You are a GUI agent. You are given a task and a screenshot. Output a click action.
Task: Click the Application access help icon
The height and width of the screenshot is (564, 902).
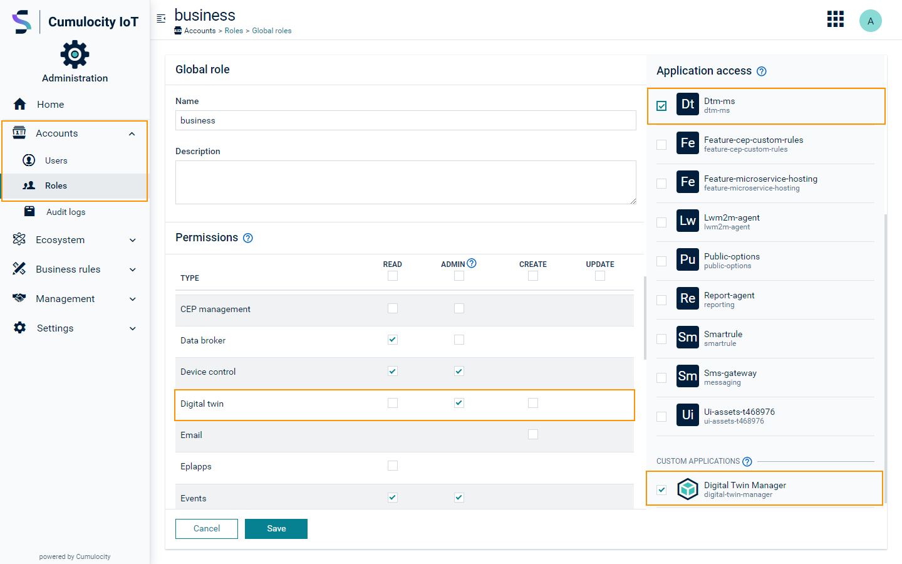[x=762, y=71]
